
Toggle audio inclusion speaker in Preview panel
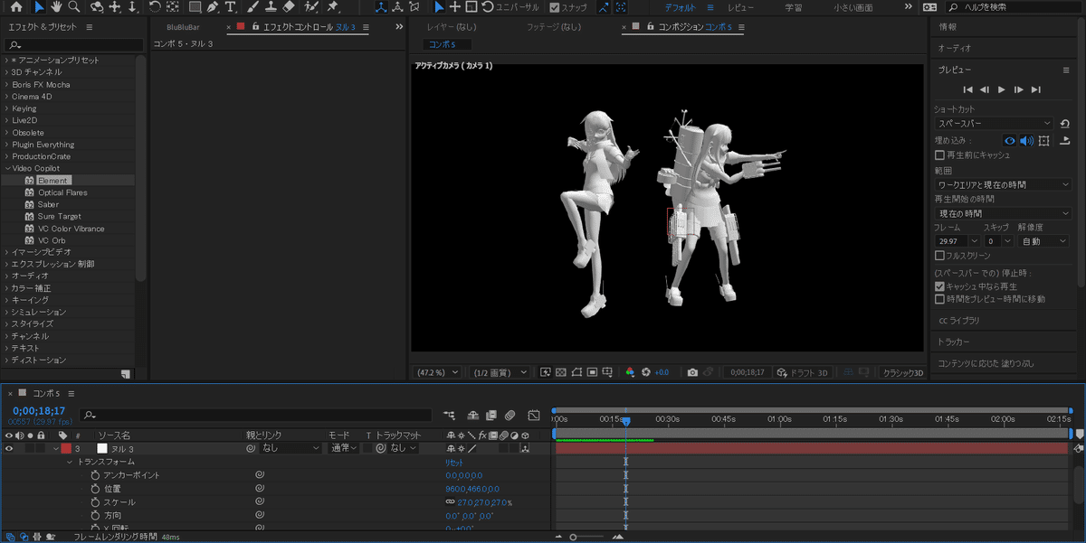coord(1026,141)
